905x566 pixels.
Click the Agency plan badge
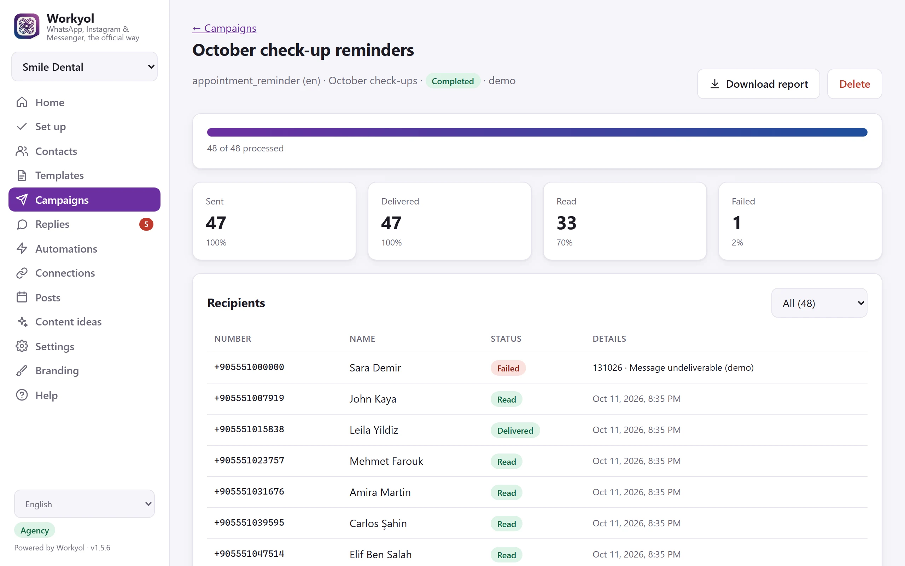35,530
